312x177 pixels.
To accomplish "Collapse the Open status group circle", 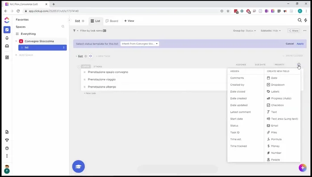I will coord(79,66).
